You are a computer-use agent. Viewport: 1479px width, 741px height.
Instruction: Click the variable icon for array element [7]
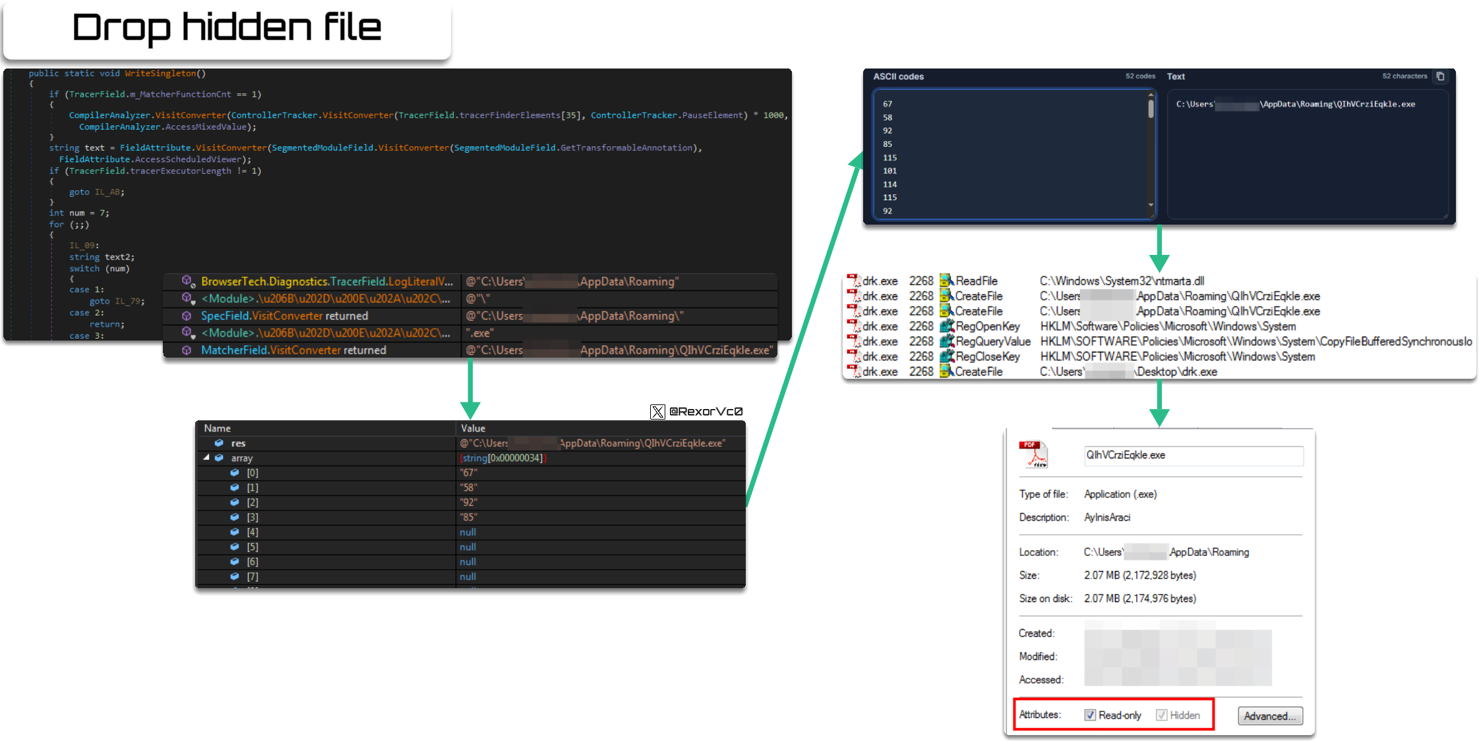tap(234, 576)
